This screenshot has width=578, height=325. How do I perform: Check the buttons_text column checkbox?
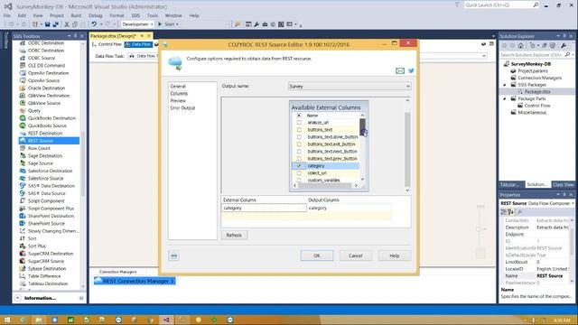(299, 130)
